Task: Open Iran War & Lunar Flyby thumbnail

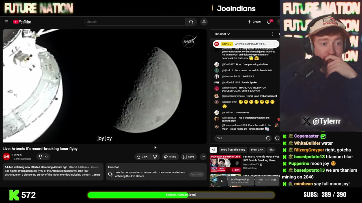Action: click(225, 164)
